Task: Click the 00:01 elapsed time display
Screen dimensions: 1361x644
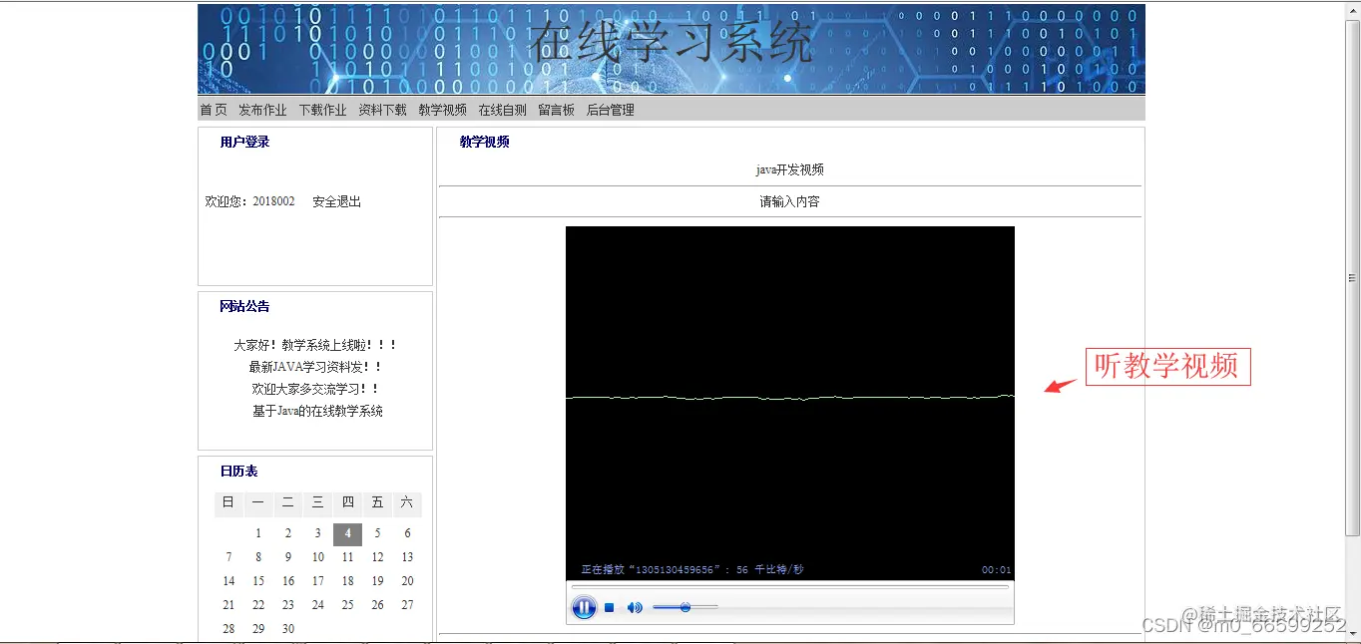Action: (996, 570)
